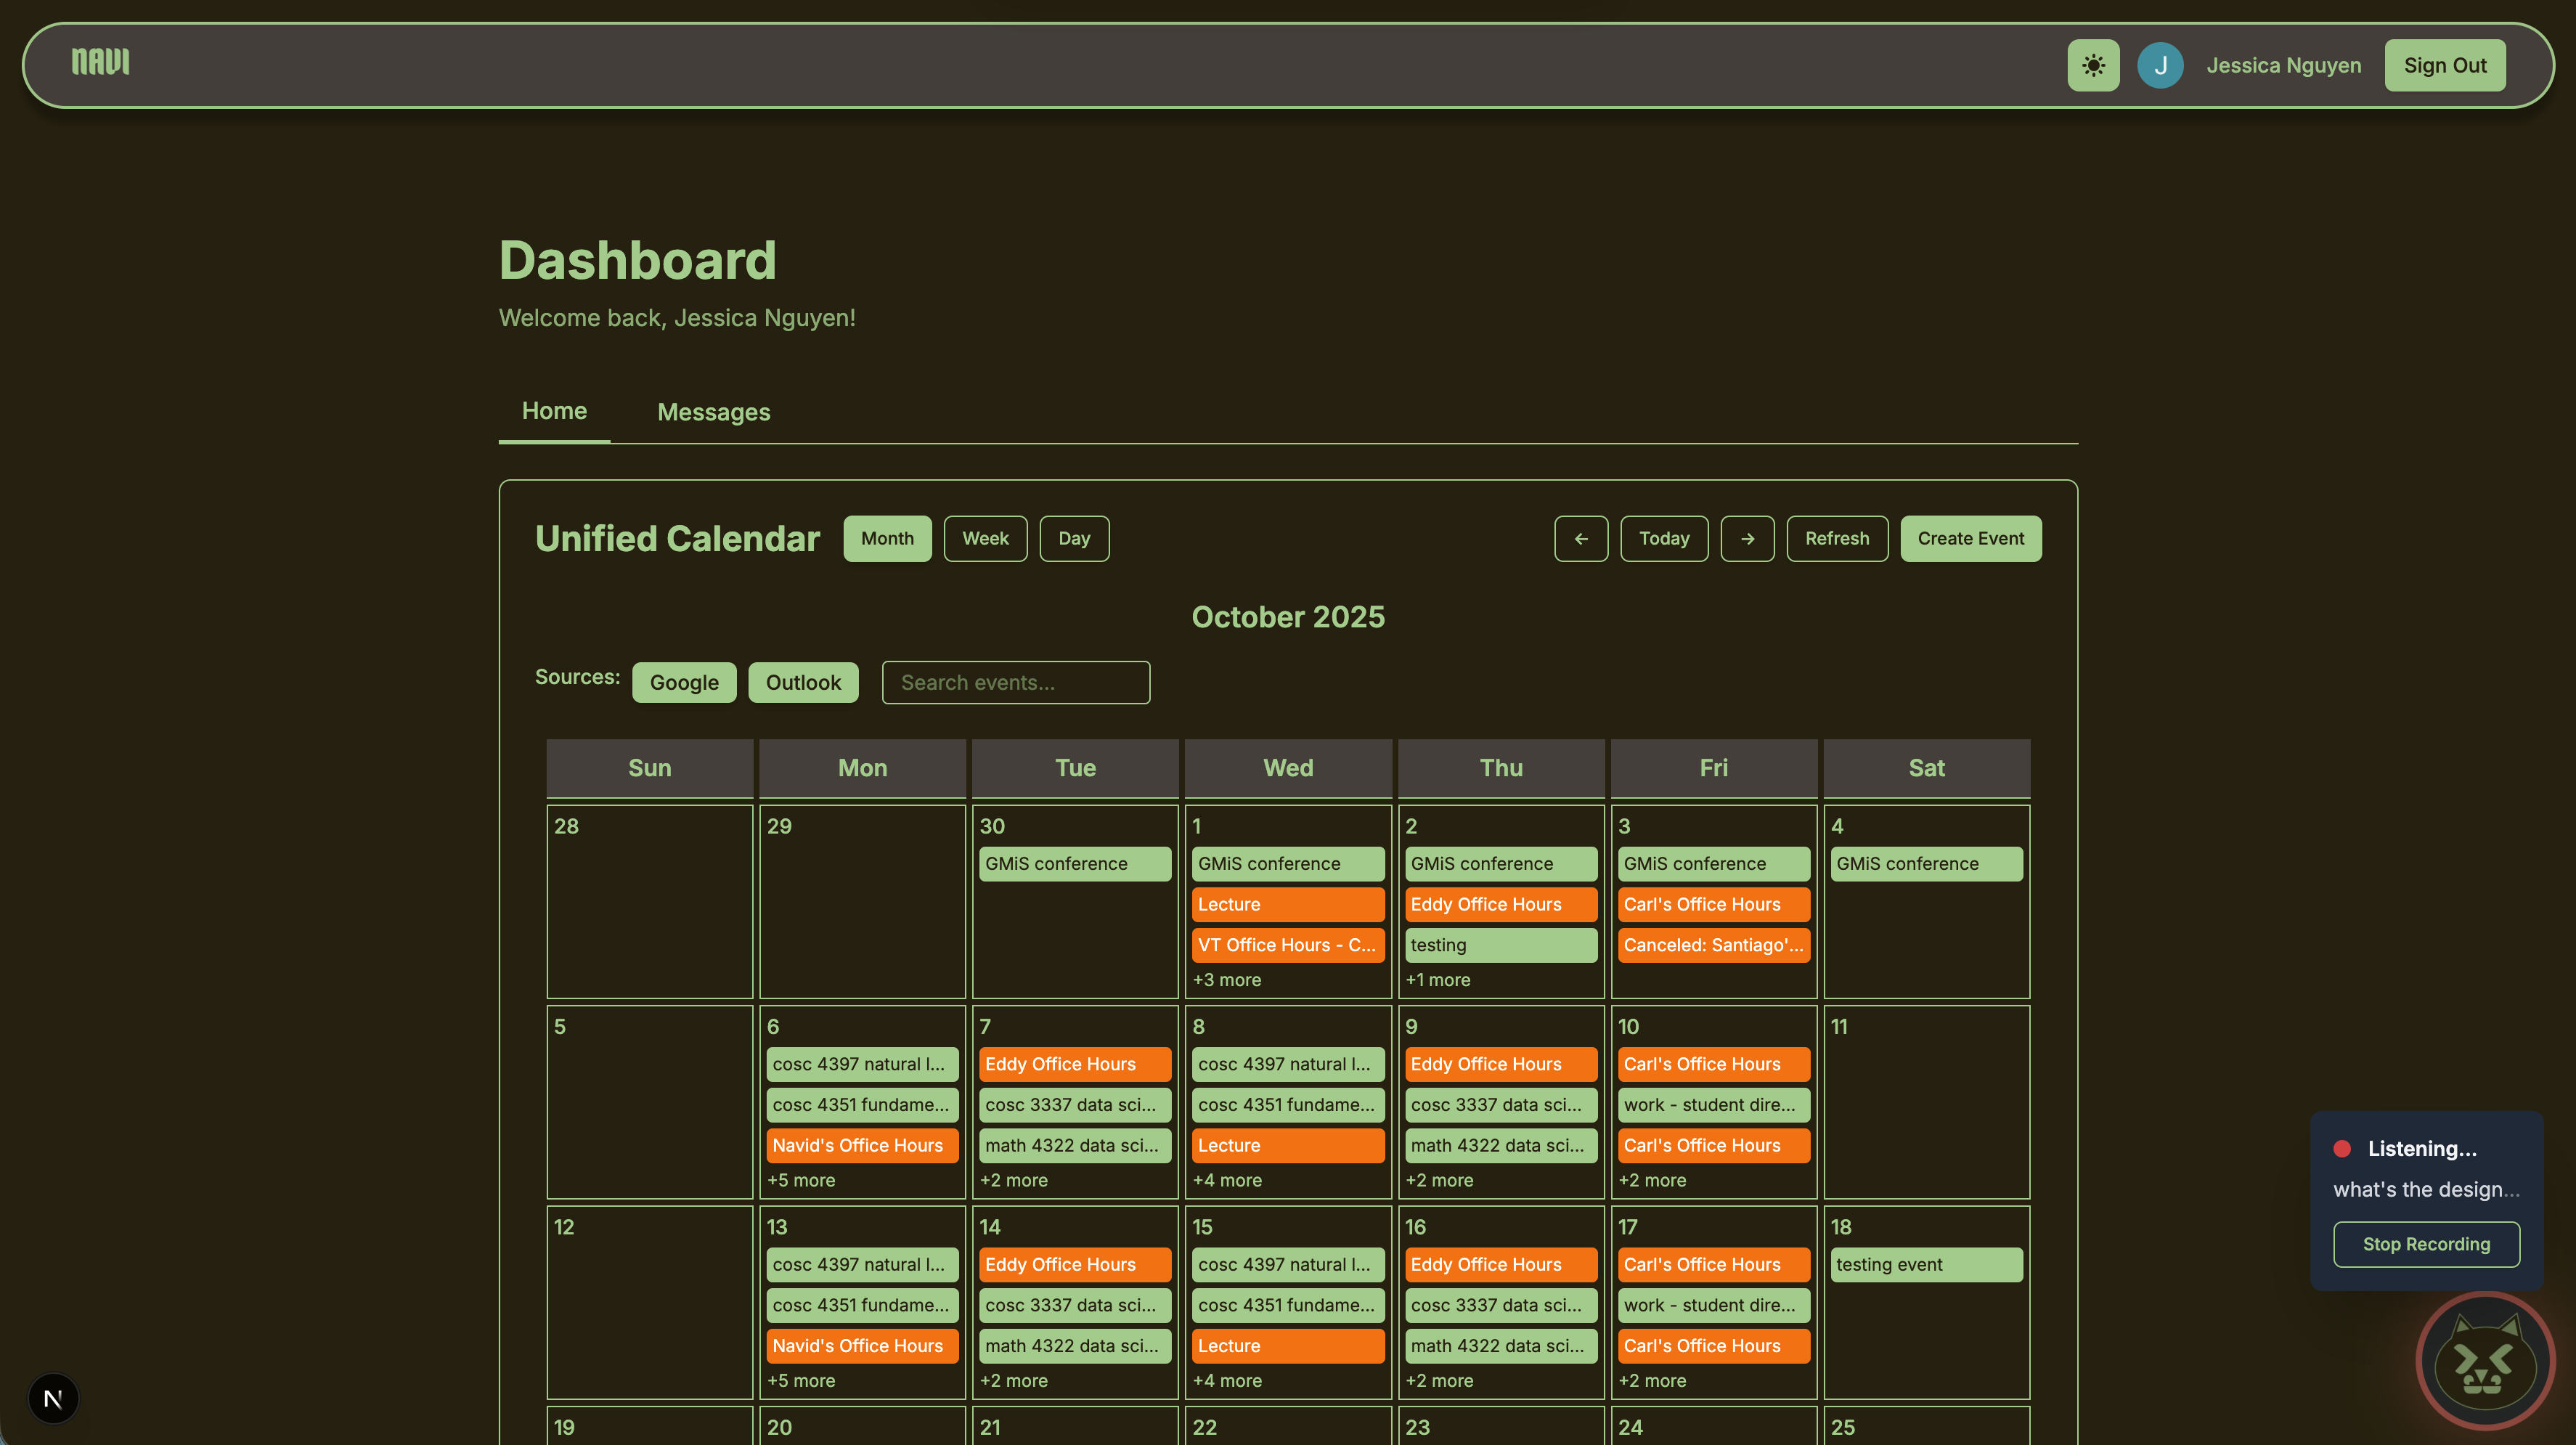Expand '+4 more' events on October 8
Image resolution: width=2576 pixels, height=1445 pixels.
pos(1226,1180)
